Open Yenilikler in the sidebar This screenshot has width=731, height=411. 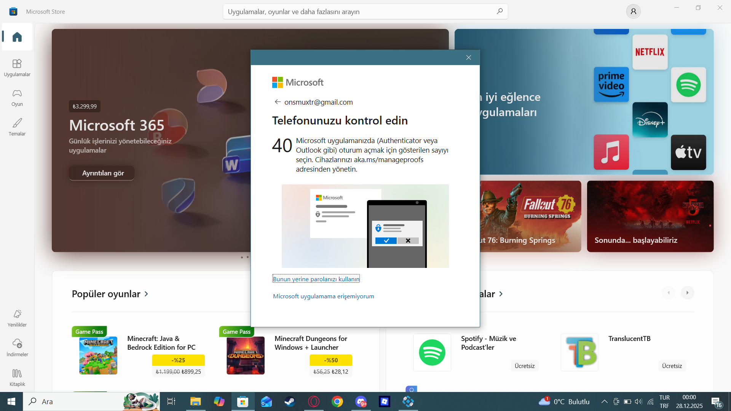17,318
